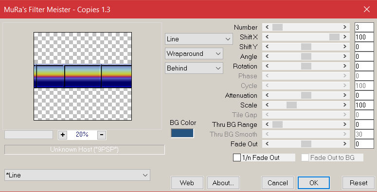Toggle the Fade Out to BG checkbox
Screen dimensions: 377x192
pyautogui.click(x=305, y=157)
